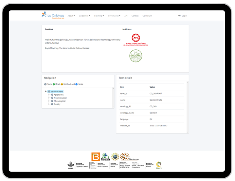The height and width of the screenshot is (181, 235).
Task: Go to the API page
Action: (126, 16)
